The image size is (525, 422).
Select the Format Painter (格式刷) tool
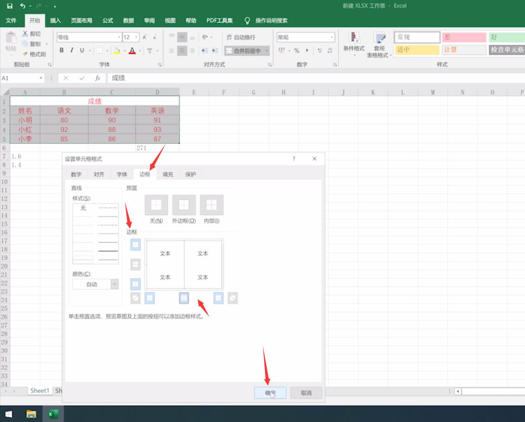(x=34, y=54)
